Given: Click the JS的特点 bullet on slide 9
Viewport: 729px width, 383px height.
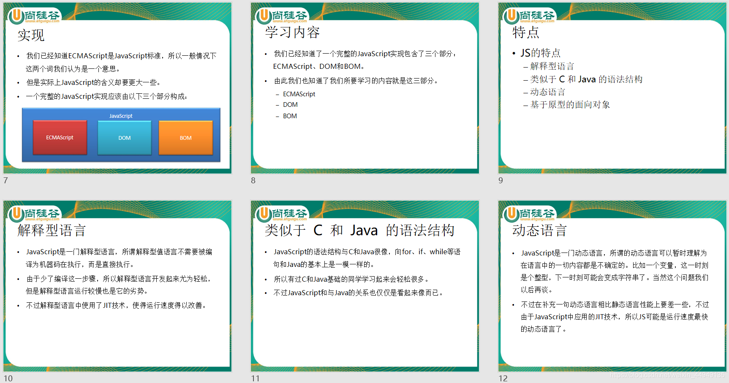Looking at the screenshot, I should [540, 53].
